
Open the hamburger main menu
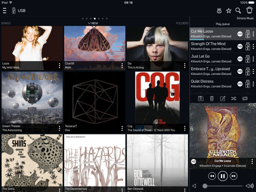pos(4,10)
